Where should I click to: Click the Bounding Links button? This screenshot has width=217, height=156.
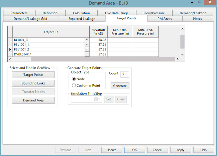(33, 83)
